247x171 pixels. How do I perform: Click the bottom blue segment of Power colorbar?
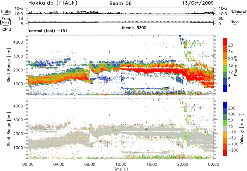click(225, 89)
